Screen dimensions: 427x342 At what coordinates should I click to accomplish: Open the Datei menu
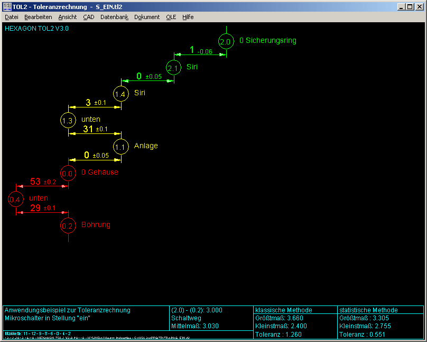12,17
